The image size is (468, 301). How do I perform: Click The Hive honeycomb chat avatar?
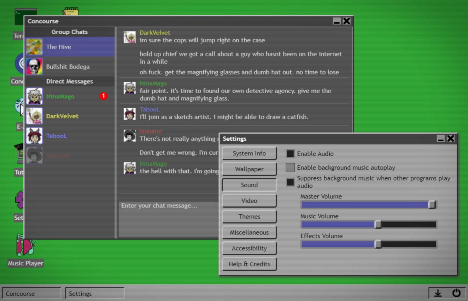coord(34,46)
